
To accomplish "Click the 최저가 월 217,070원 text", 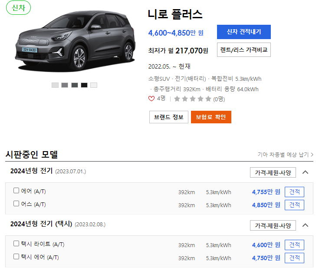I will (x=178, y=50).
